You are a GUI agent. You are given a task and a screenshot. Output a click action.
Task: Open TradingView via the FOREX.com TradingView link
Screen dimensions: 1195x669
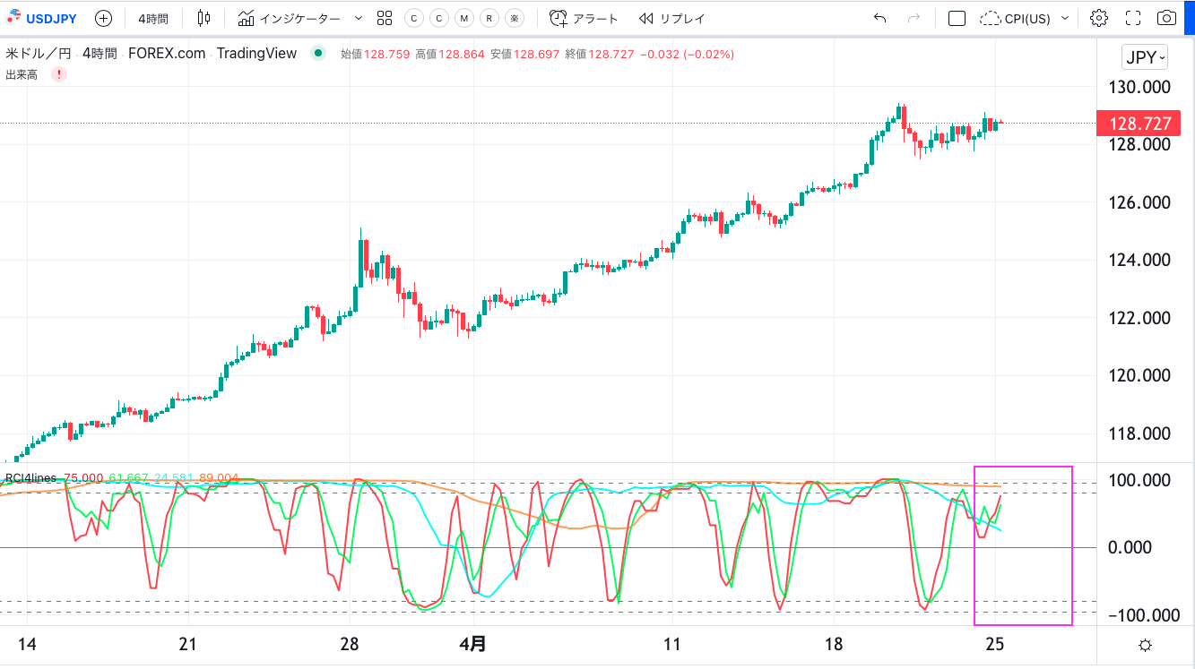tap(256, 54)
